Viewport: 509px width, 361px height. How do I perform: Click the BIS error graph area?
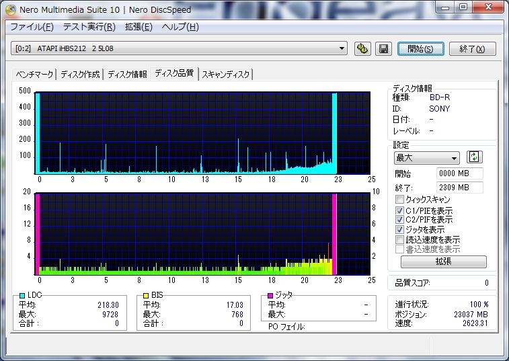click(x=202, y=234)
